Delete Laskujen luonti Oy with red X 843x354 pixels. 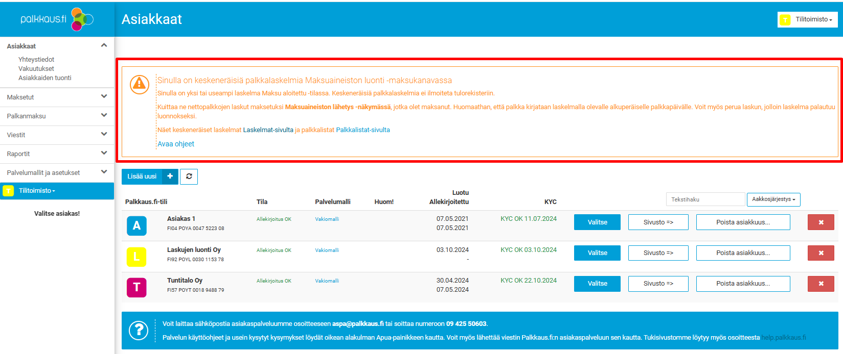coord(821,253)
